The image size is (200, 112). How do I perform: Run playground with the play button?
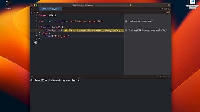click(36, 42)
